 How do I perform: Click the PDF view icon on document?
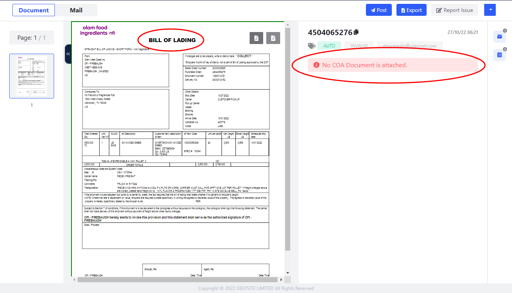(257, 38)
